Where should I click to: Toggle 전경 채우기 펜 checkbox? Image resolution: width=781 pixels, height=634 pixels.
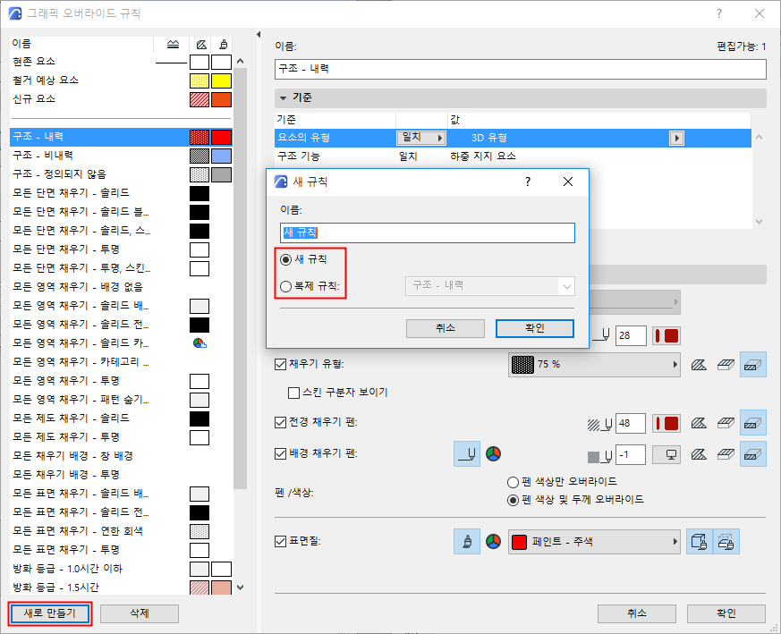[x=280, y=422]
